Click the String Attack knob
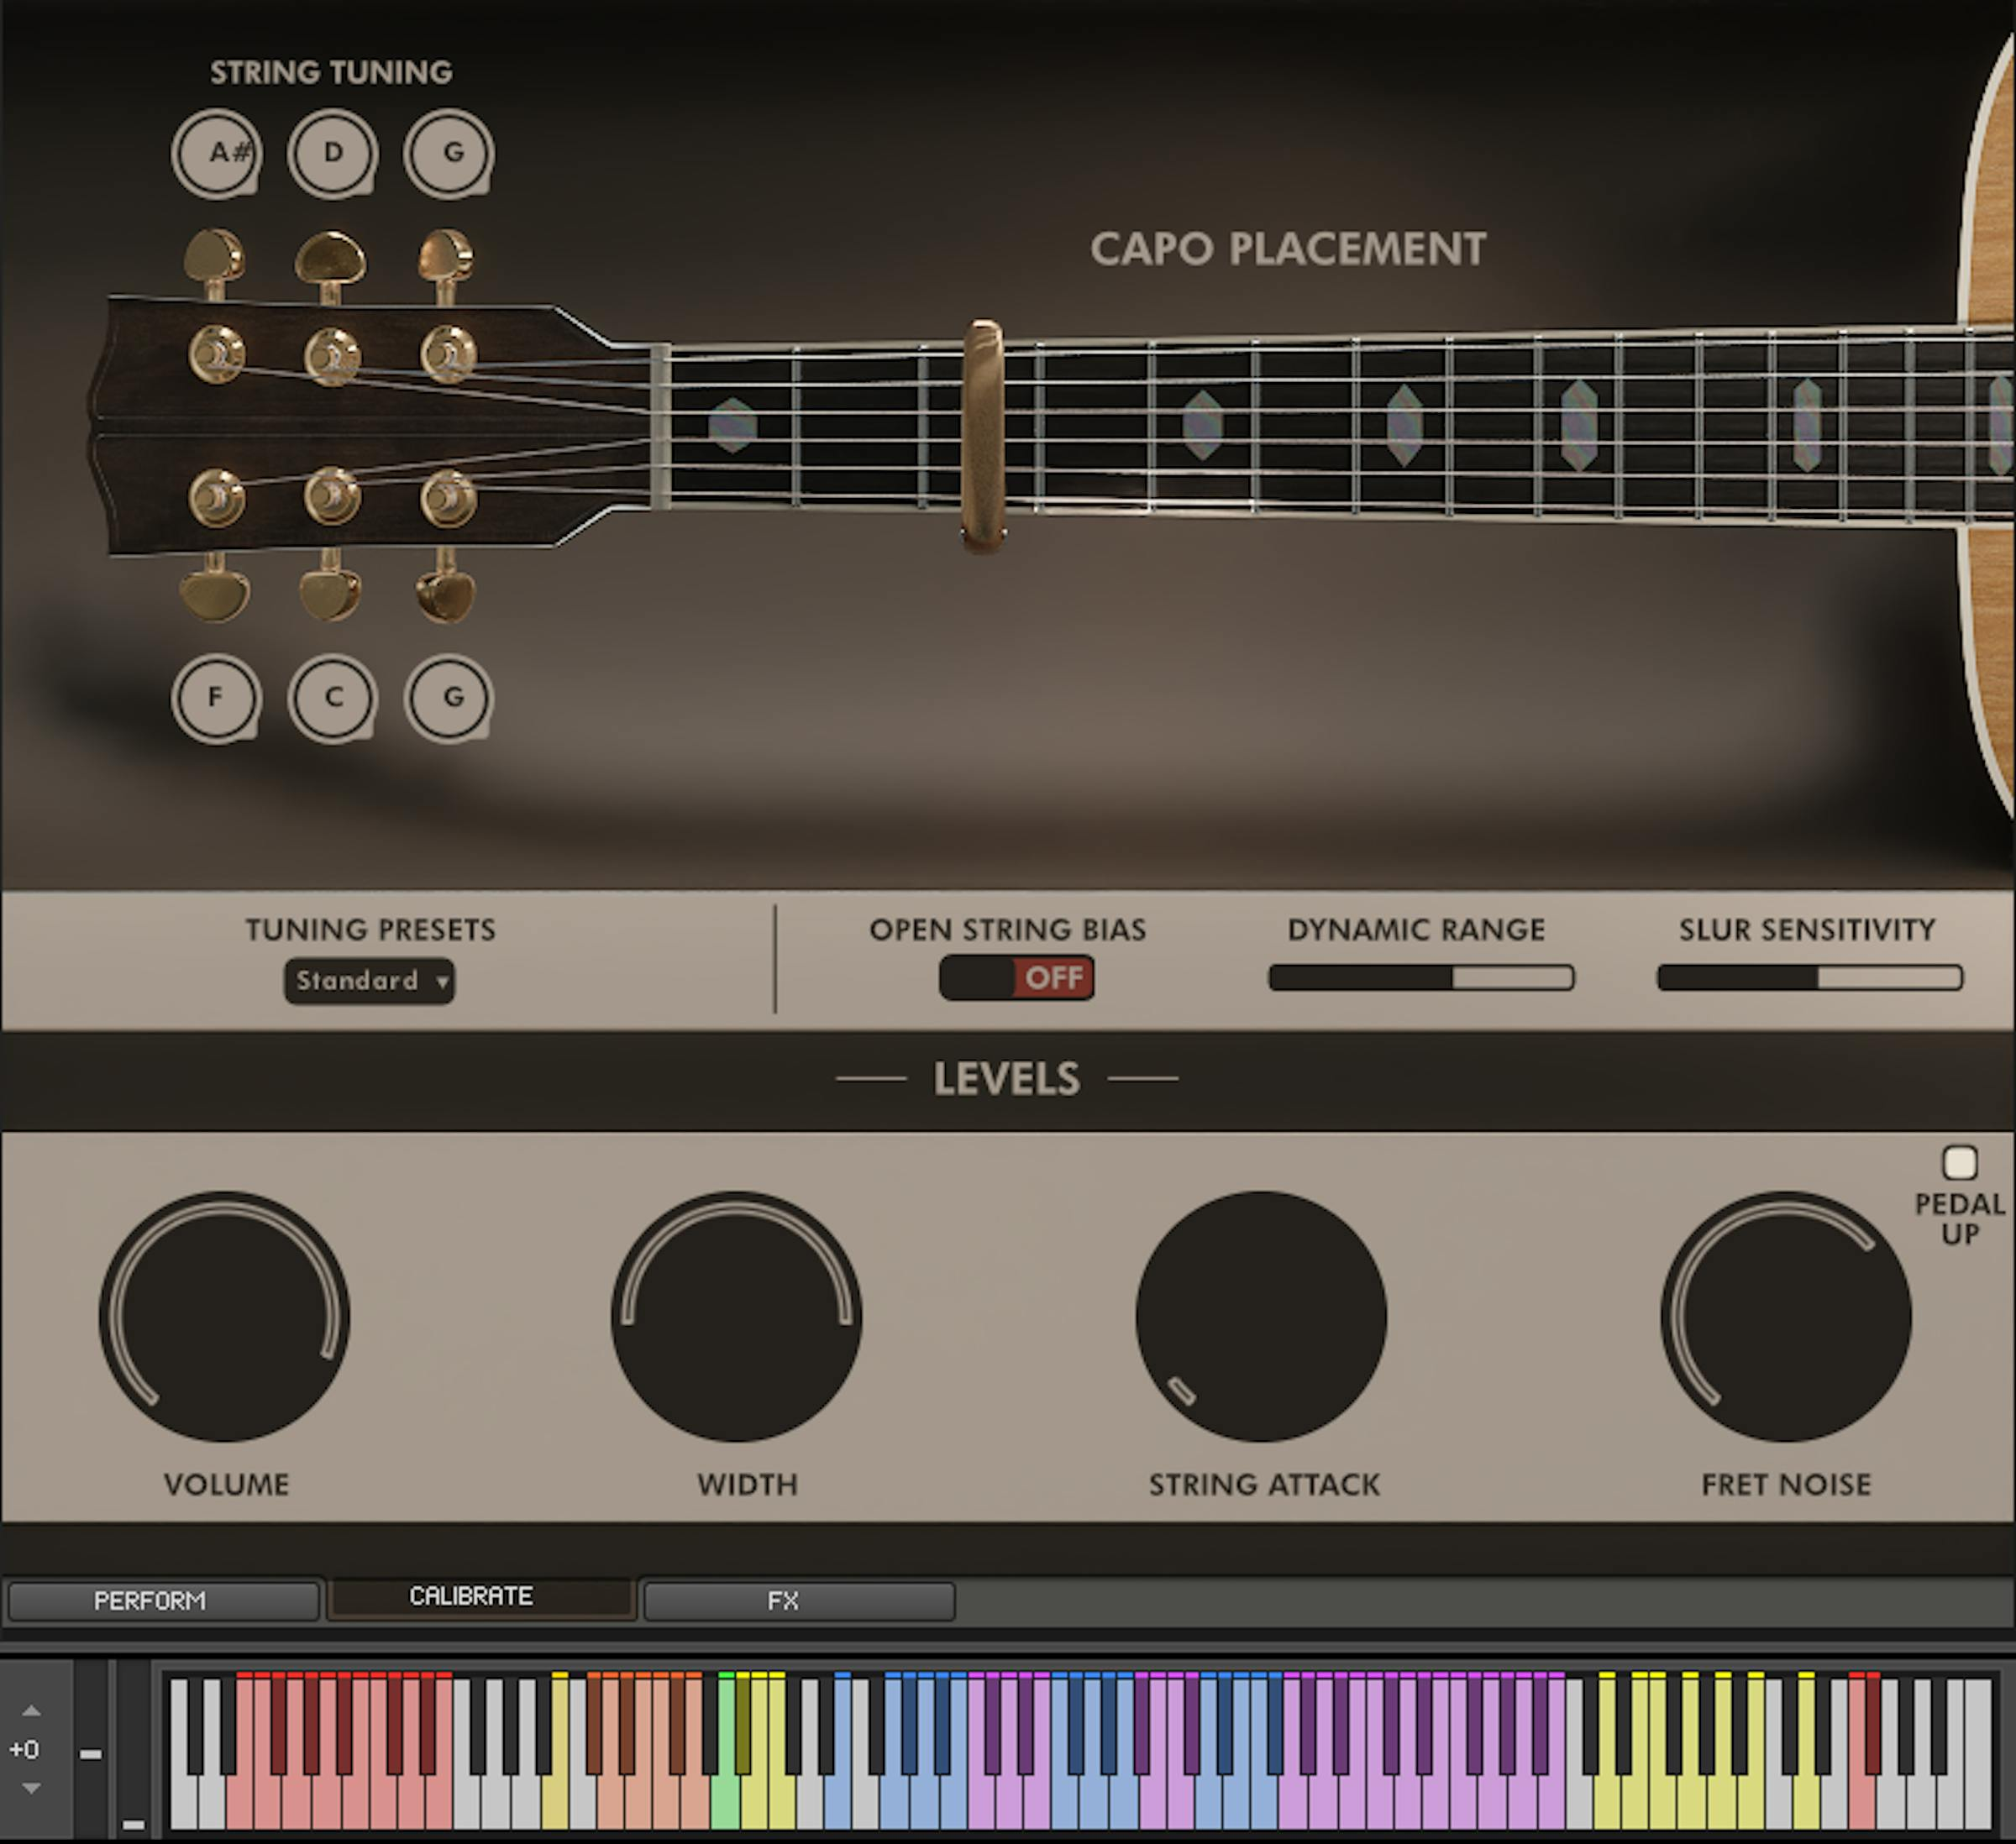2016x1844 pixels. pyautogui.click(x=1261, y=1317)
